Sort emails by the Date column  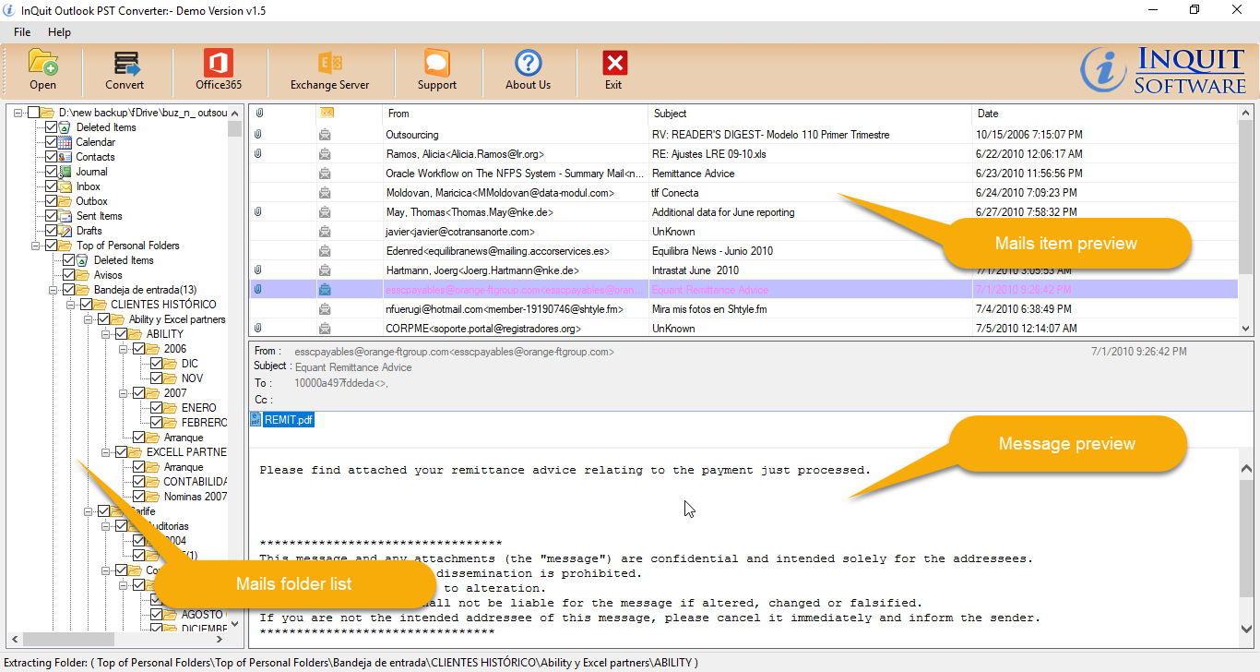pyautogui.click(x=987, y=114)
